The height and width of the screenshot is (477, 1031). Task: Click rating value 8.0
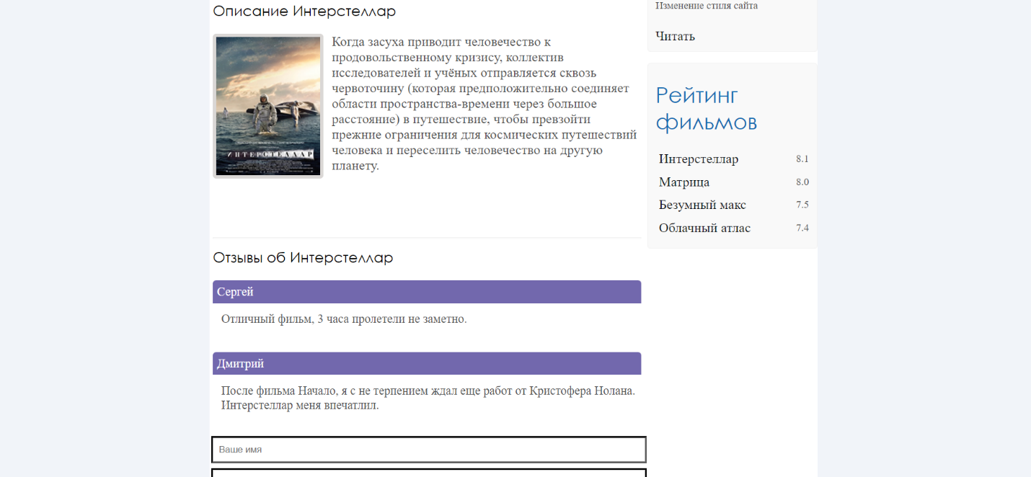click(x=802, y=182)
